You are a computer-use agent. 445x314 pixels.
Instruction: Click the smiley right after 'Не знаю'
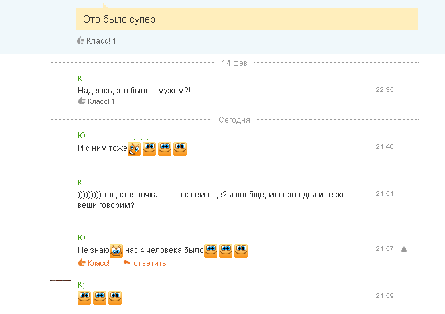click(116, 251)
